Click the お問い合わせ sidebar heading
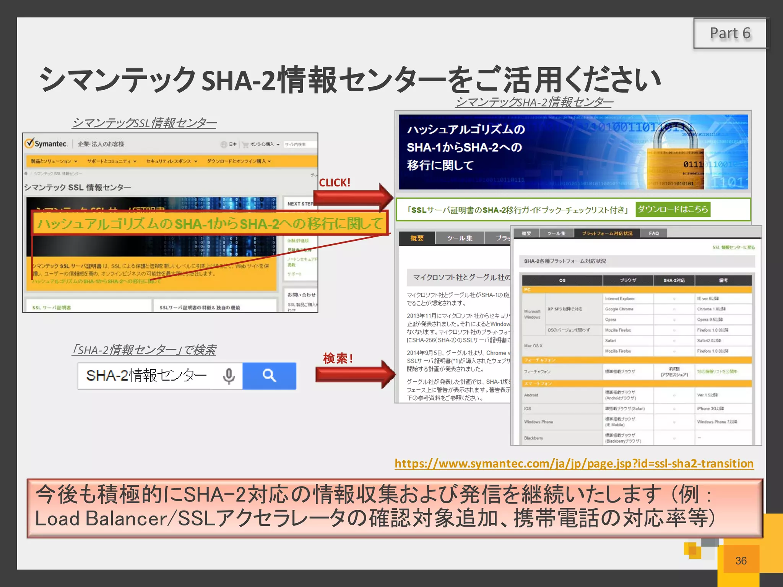 click(302, 295)
